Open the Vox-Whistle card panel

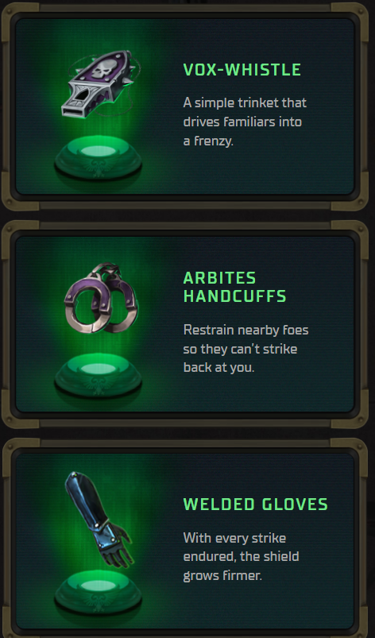pos(185,106)
